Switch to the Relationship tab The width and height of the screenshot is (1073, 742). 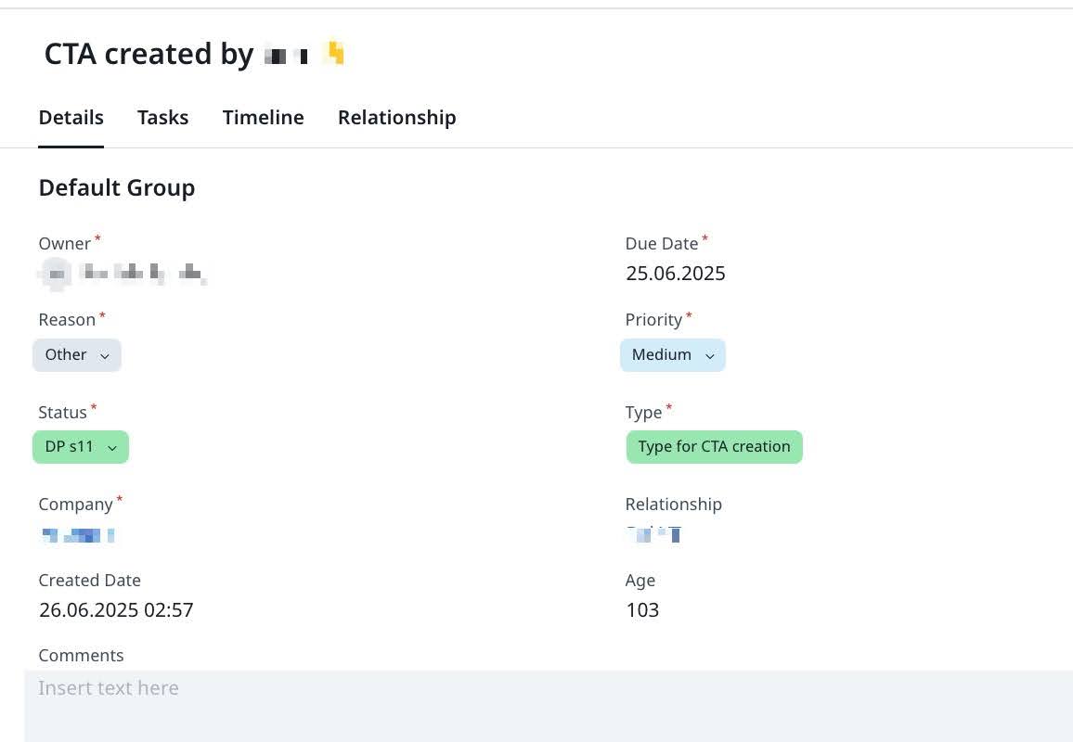pyautogui.click(x=396, y=117)
